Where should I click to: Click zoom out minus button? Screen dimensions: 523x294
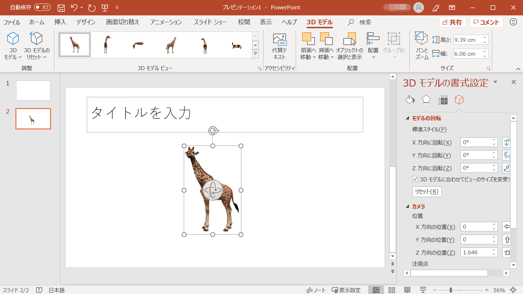click(435, 290)
